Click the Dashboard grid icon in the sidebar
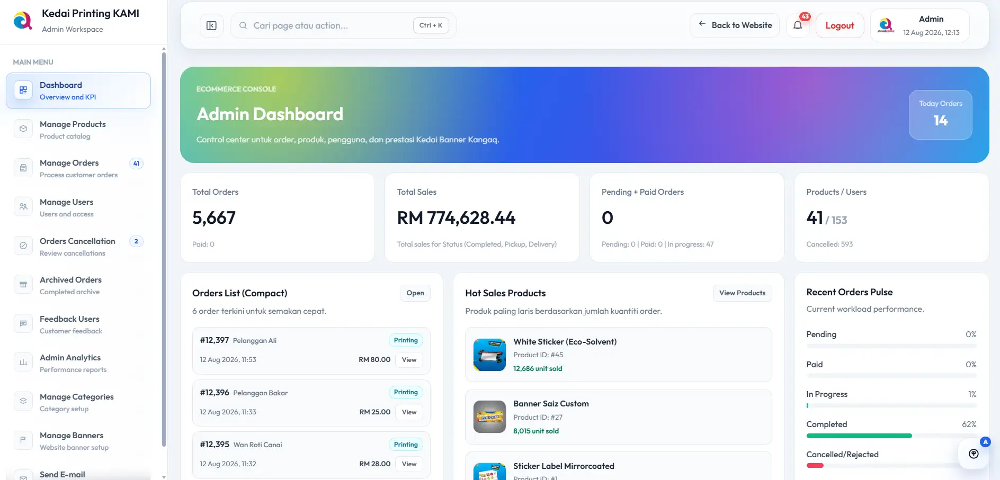 click(23, 90)
